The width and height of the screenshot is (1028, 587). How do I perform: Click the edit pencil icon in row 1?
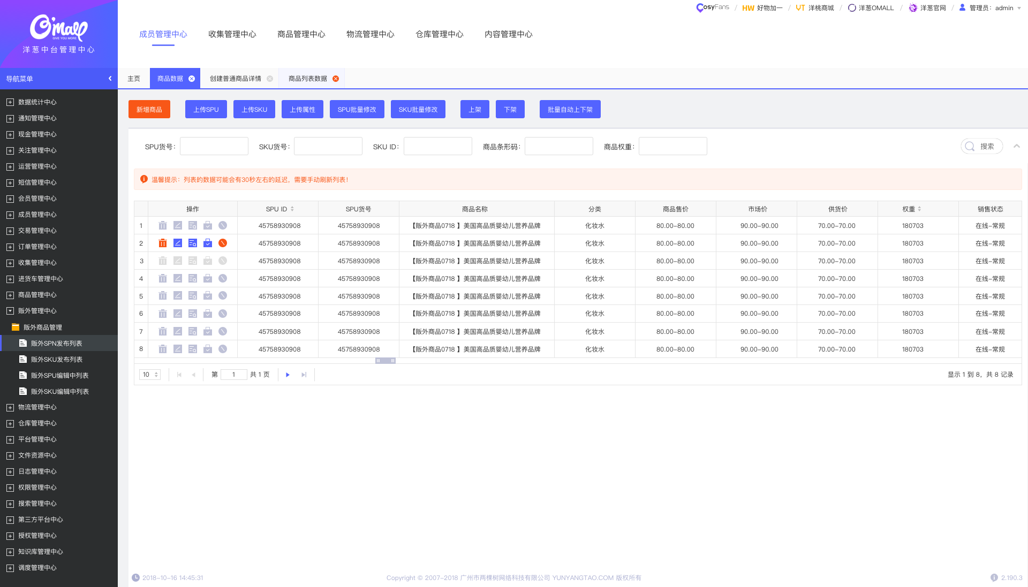(x=178, y=226)
